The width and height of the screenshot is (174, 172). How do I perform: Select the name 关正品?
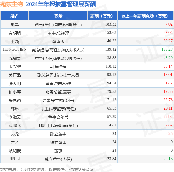(x=15, y=75)
